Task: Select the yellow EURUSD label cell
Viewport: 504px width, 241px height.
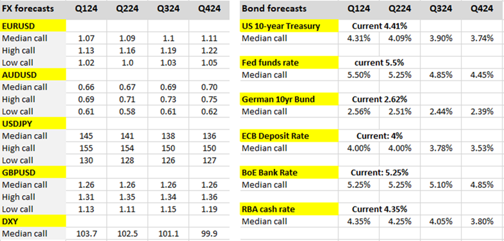Action: pyautogui.click(x=33, y=26)
